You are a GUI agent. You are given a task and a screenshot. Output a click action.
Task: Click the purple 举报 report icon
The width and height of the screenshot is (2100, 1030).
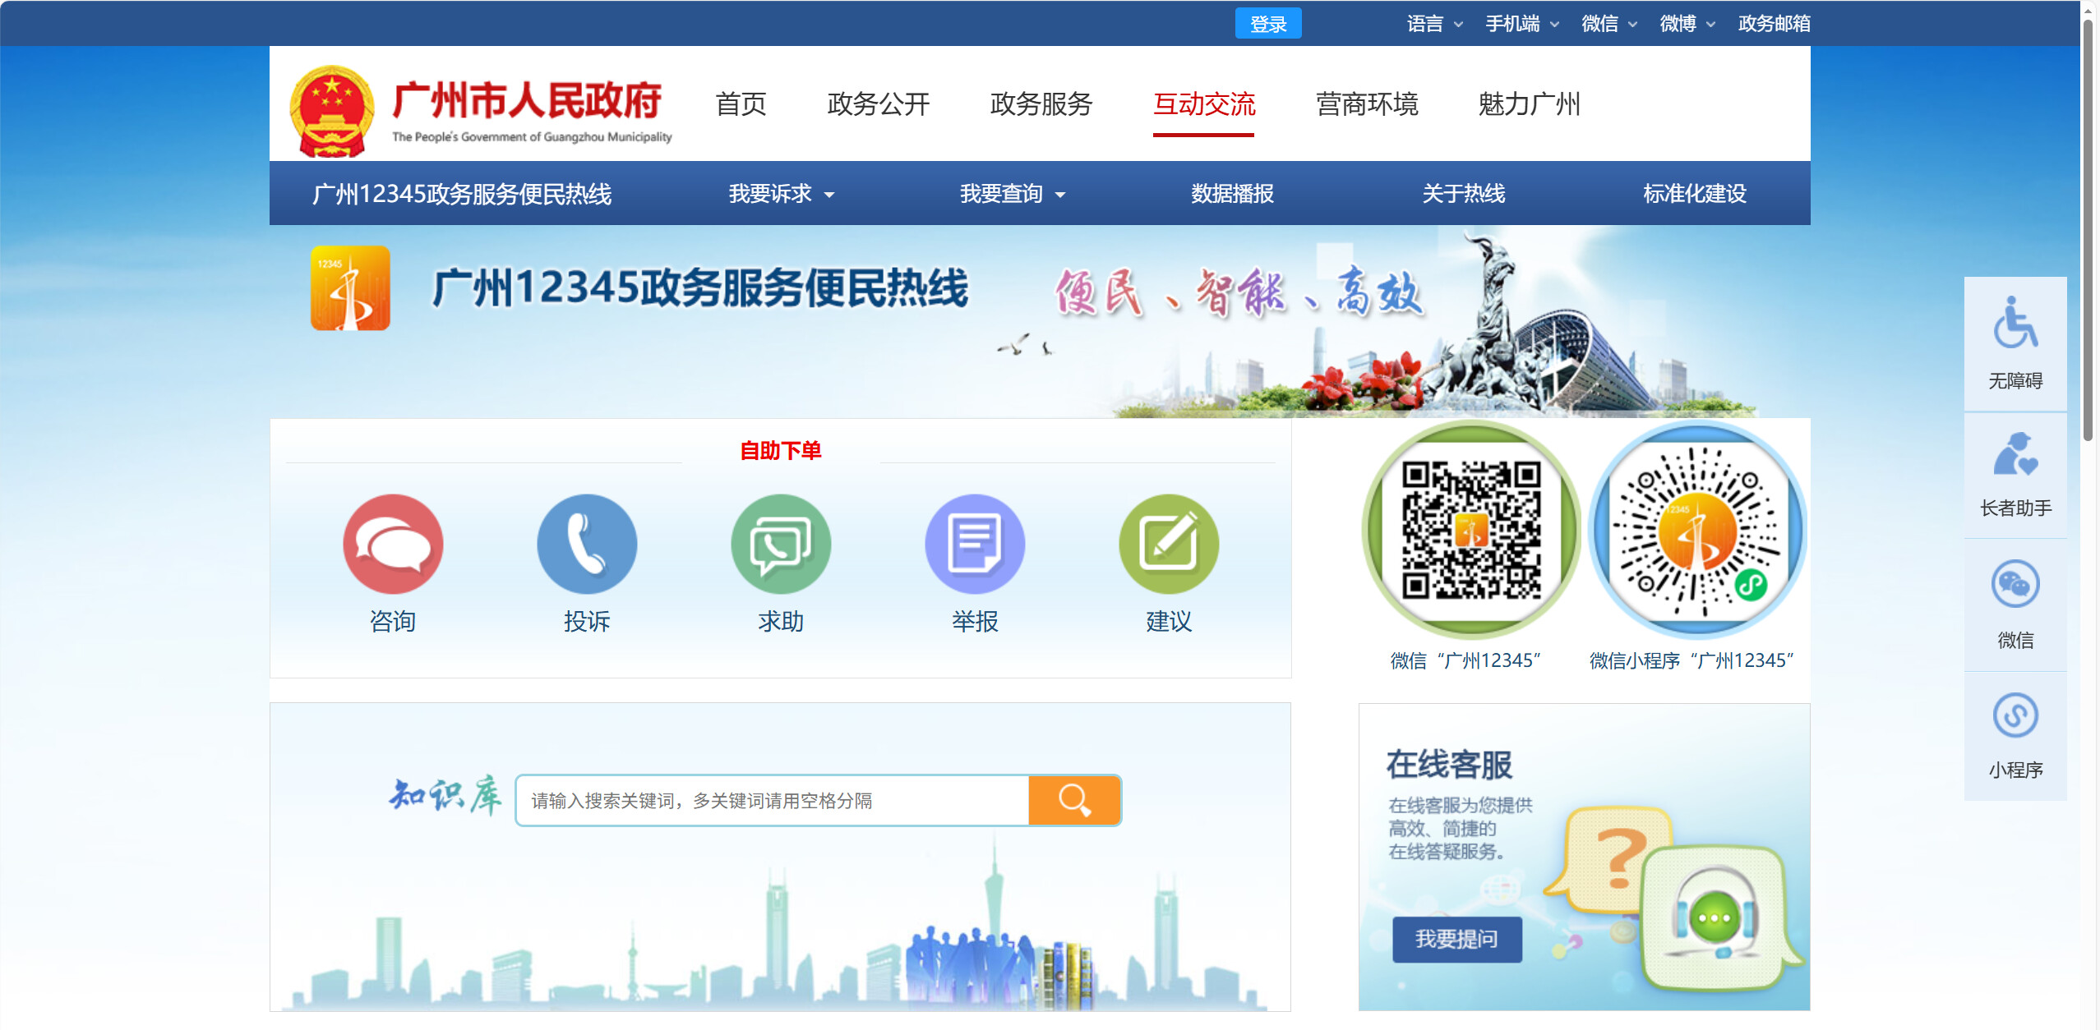(975, 544)
